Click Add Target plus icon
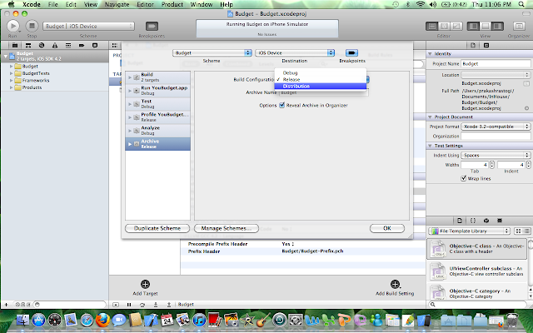Image resolution: width=533 pixels, height=333 pixels. (145, 284)
